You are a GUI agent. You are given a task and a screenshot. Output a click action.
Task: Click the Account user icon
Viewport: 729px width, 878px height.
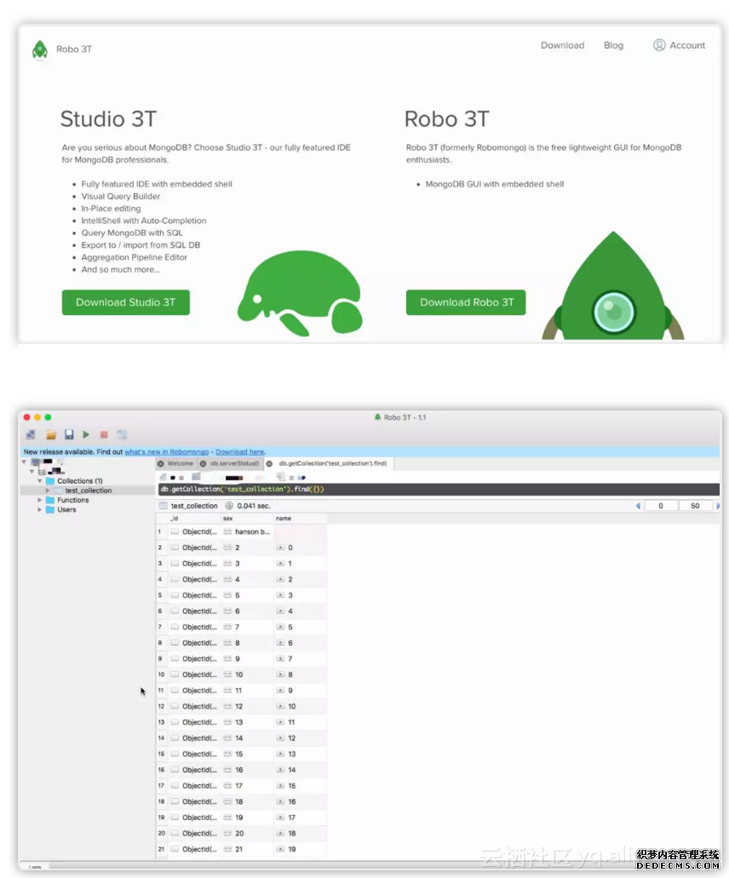tap(659, 45)
